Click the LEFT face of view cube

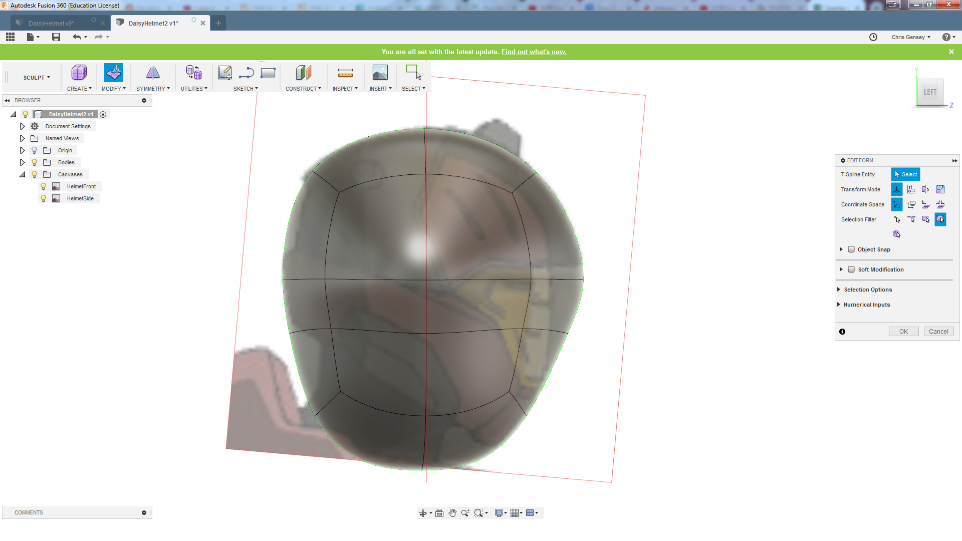pyautogui.click(x=930, y=92)
